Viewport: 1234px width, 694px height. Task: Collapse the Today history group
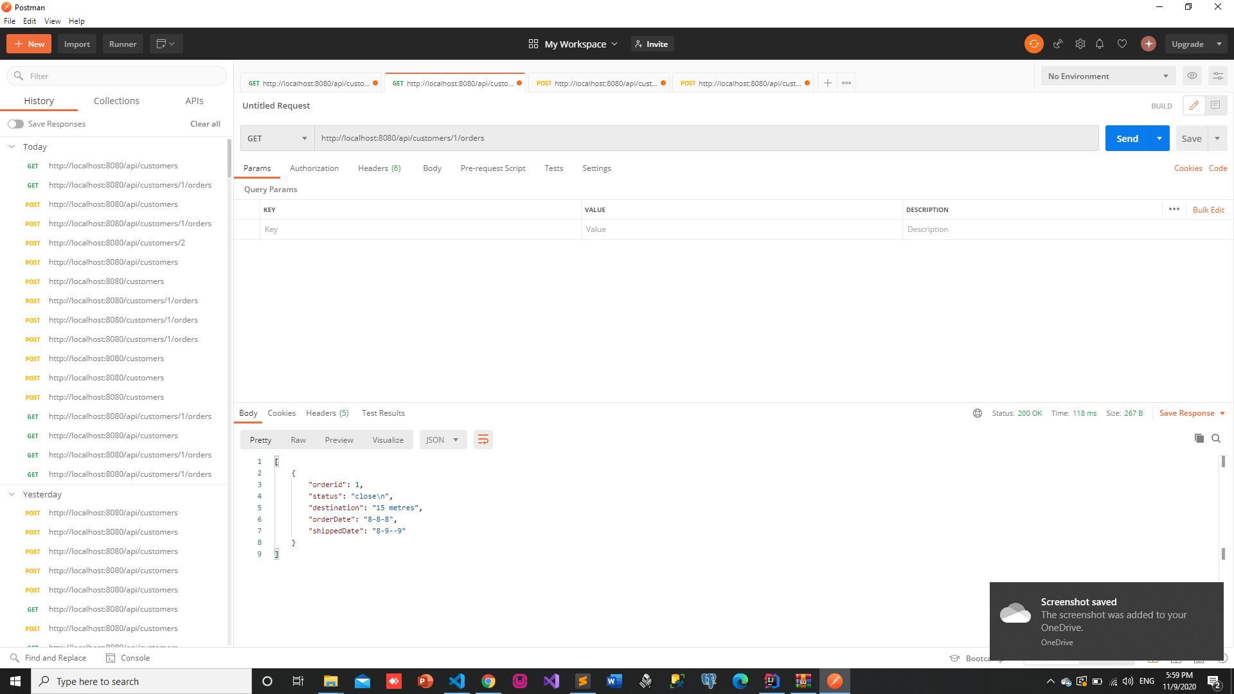point(11,147)
